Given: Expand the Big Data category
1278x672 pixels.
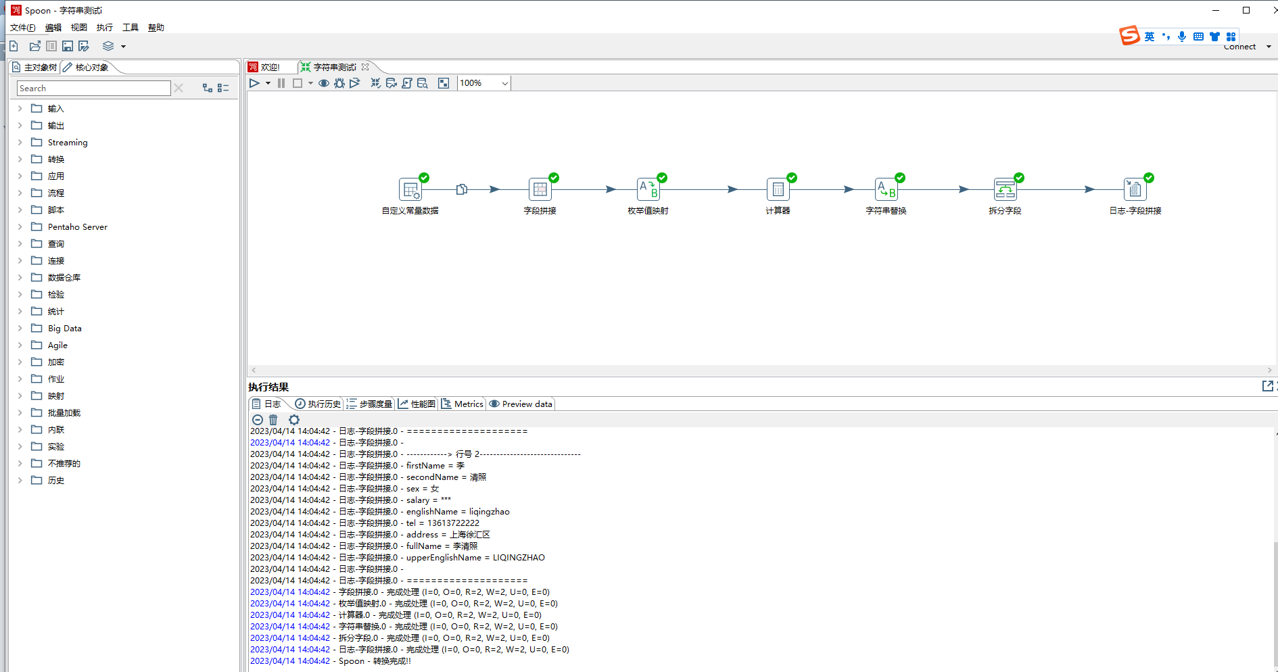Looking at the screenshot, I should (20, 329).
